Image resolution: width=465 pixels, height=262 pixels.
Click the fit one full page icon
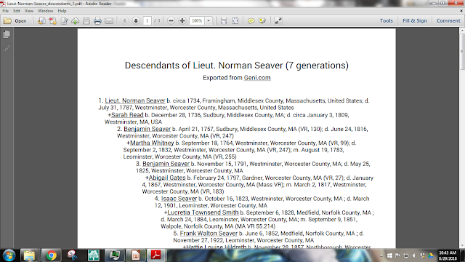(x=235, y=21)
